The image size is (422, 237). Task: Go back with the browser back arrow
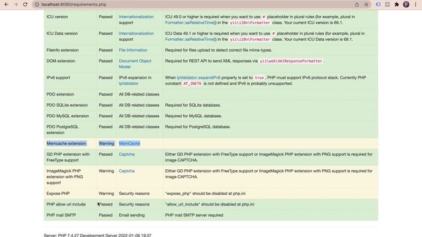(6, 5)
